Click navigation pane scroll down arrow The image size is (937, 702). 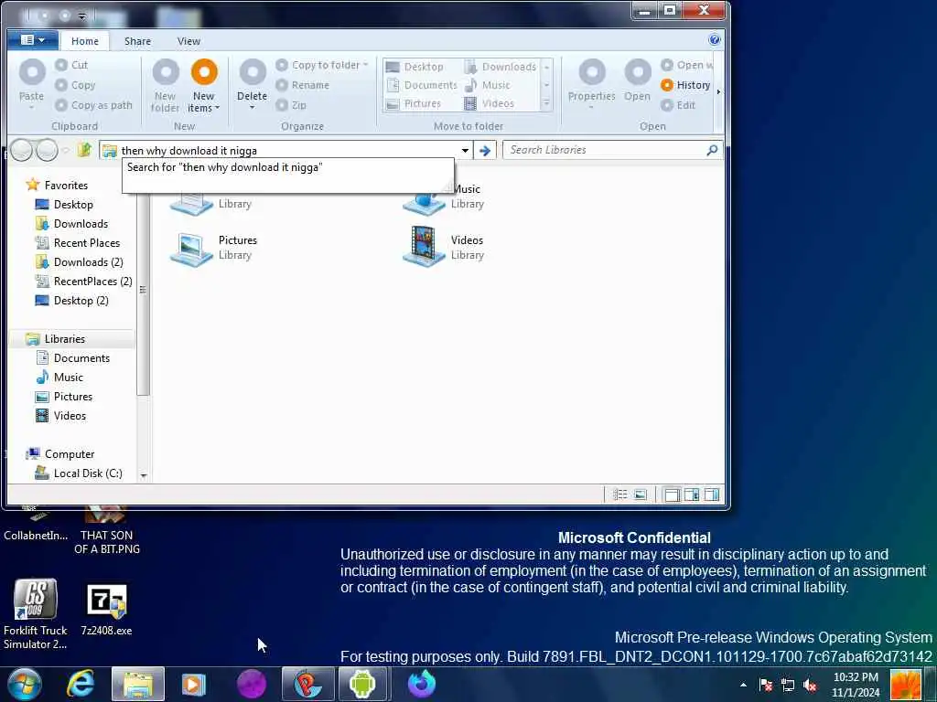[x=144, y=475]
